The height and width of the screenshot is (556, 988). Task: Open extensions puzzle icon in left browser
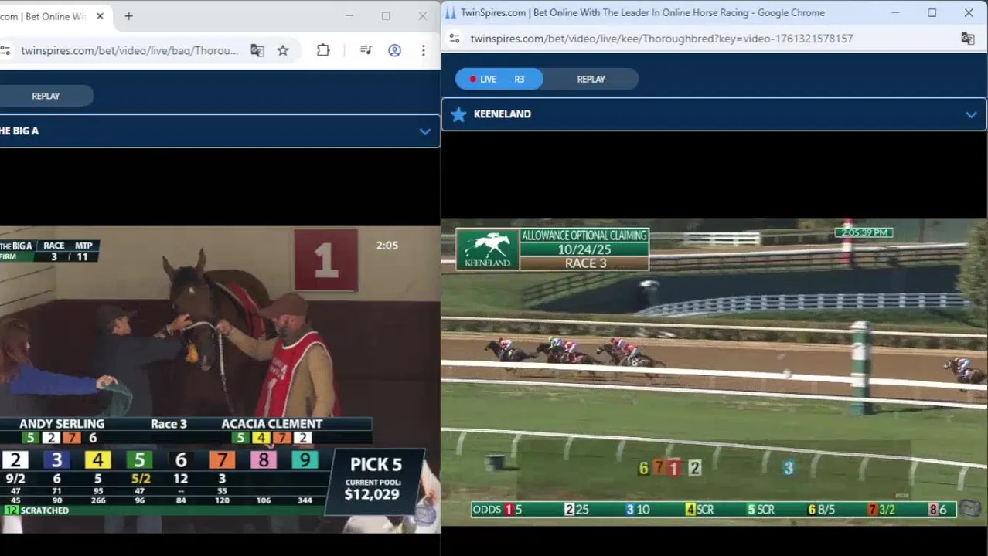click(x=323, y=50)
